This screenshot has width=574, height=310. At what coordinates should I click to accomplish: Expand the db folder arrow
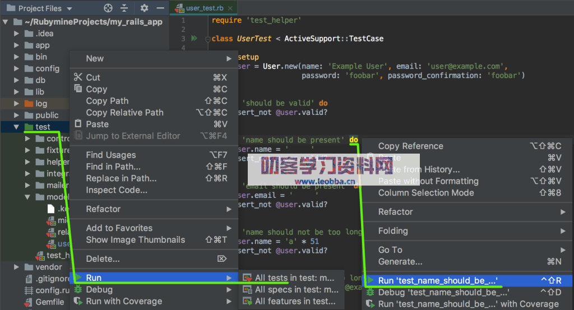click(x=16, y=80)
